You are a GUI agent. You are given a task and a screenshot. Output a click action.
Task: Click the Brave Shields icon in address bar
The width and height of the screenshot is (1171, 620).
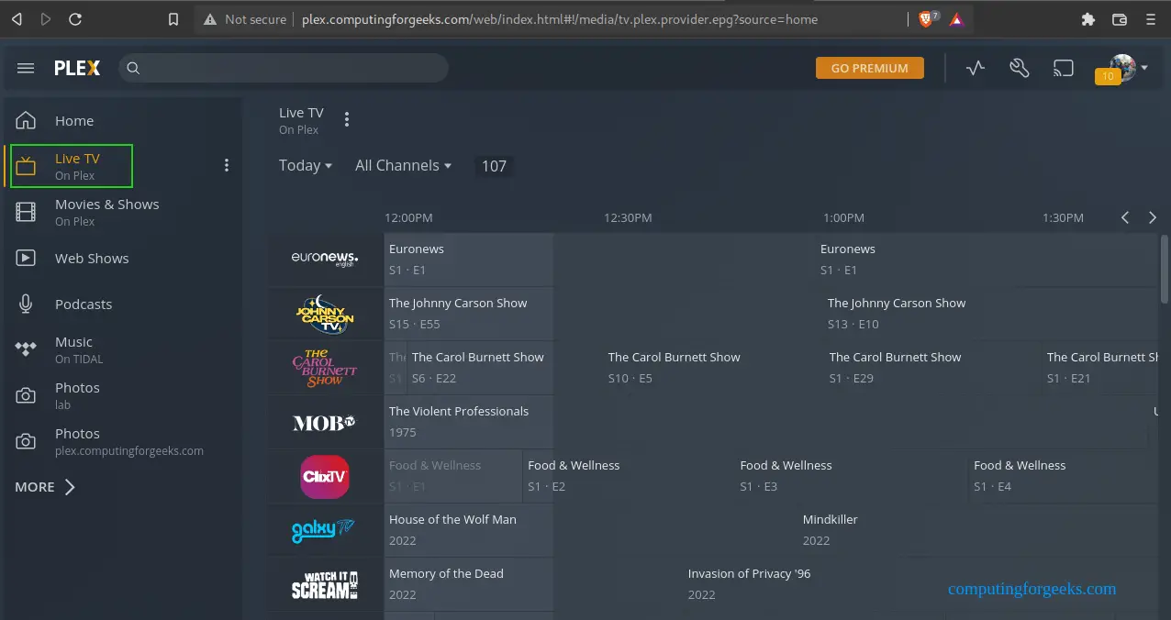(927, 19)
